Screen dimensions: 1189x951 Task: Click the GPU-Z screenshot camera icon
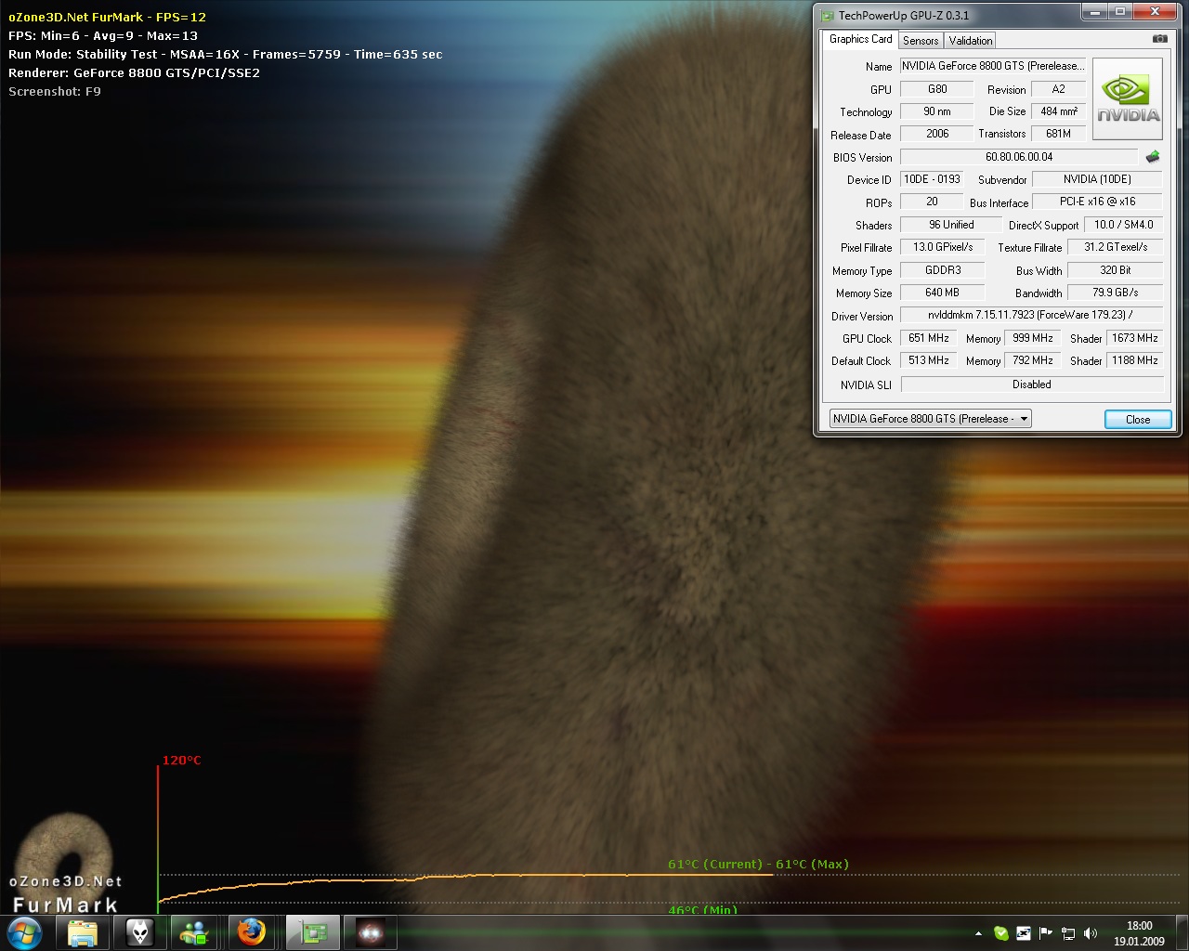coord(1159,39)
